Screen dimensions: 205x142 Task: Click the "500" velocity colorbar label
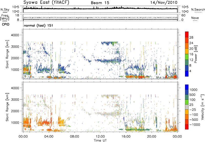click(192, 95)
